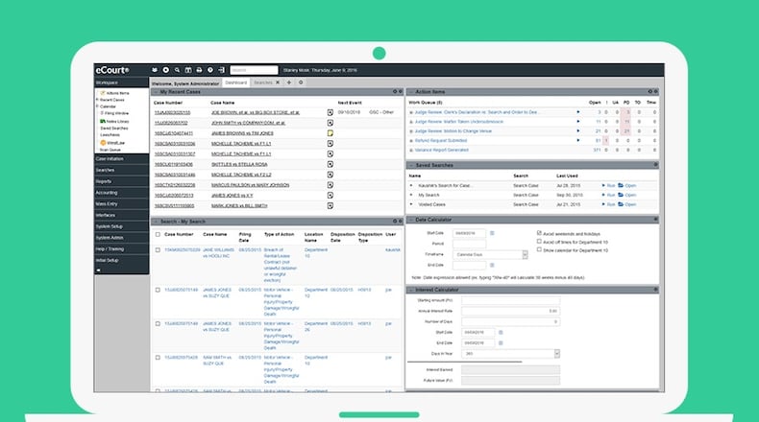This screenshot has height=422, width=759.
Task: Toggle Show calendar for Department 10 checkbox
Action: click(x=539, y=249)
